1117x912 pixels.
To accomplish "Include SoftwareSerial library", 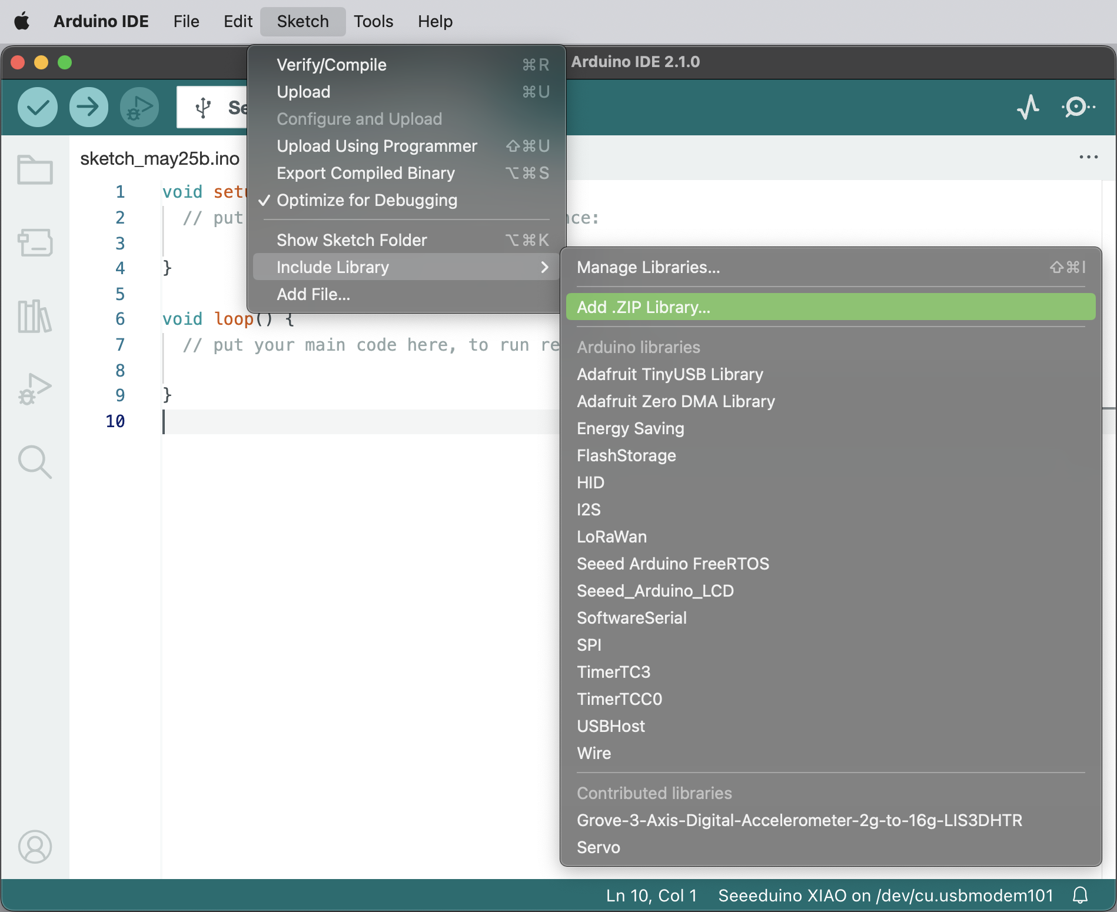I will point(831,618).
